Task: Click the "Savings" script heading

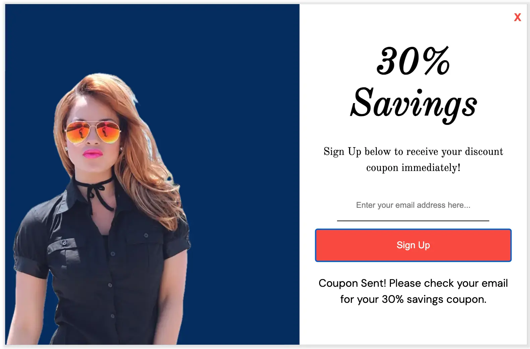Action: [413, 104]
